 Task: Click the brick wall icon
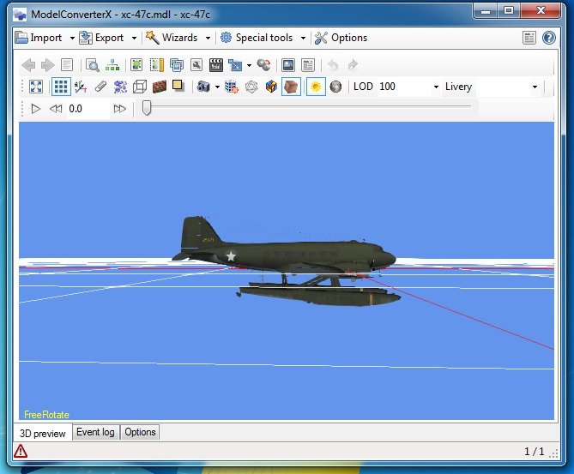click(x=159, y=87)
